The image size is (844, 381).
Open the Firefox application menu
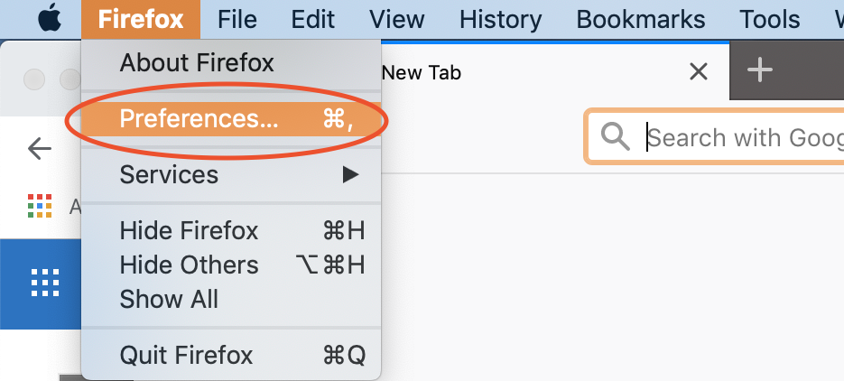coord(141,19)
